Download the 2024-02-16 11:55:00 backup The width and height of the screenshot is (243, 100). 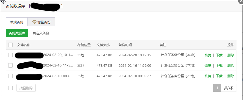click(219, 65)
